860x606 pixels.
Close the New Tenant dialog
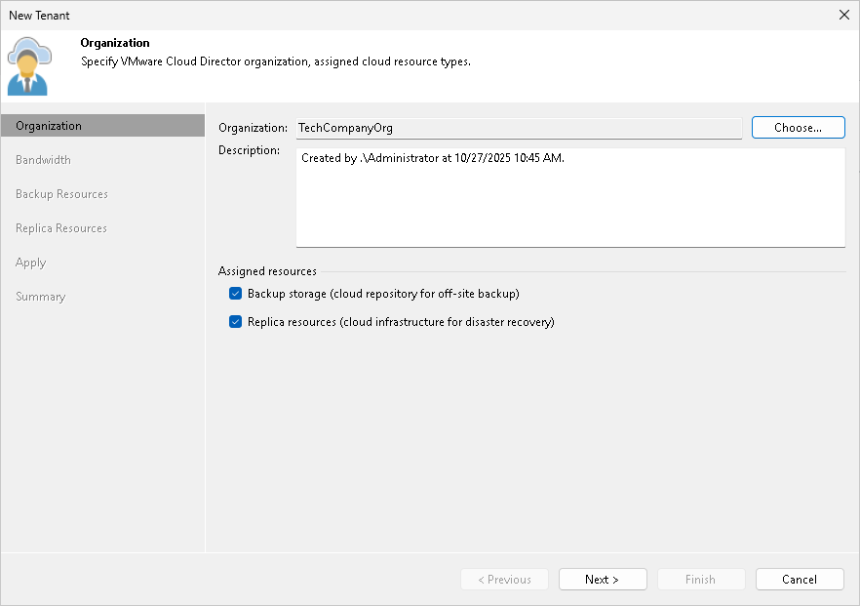[x=843, y=15]
